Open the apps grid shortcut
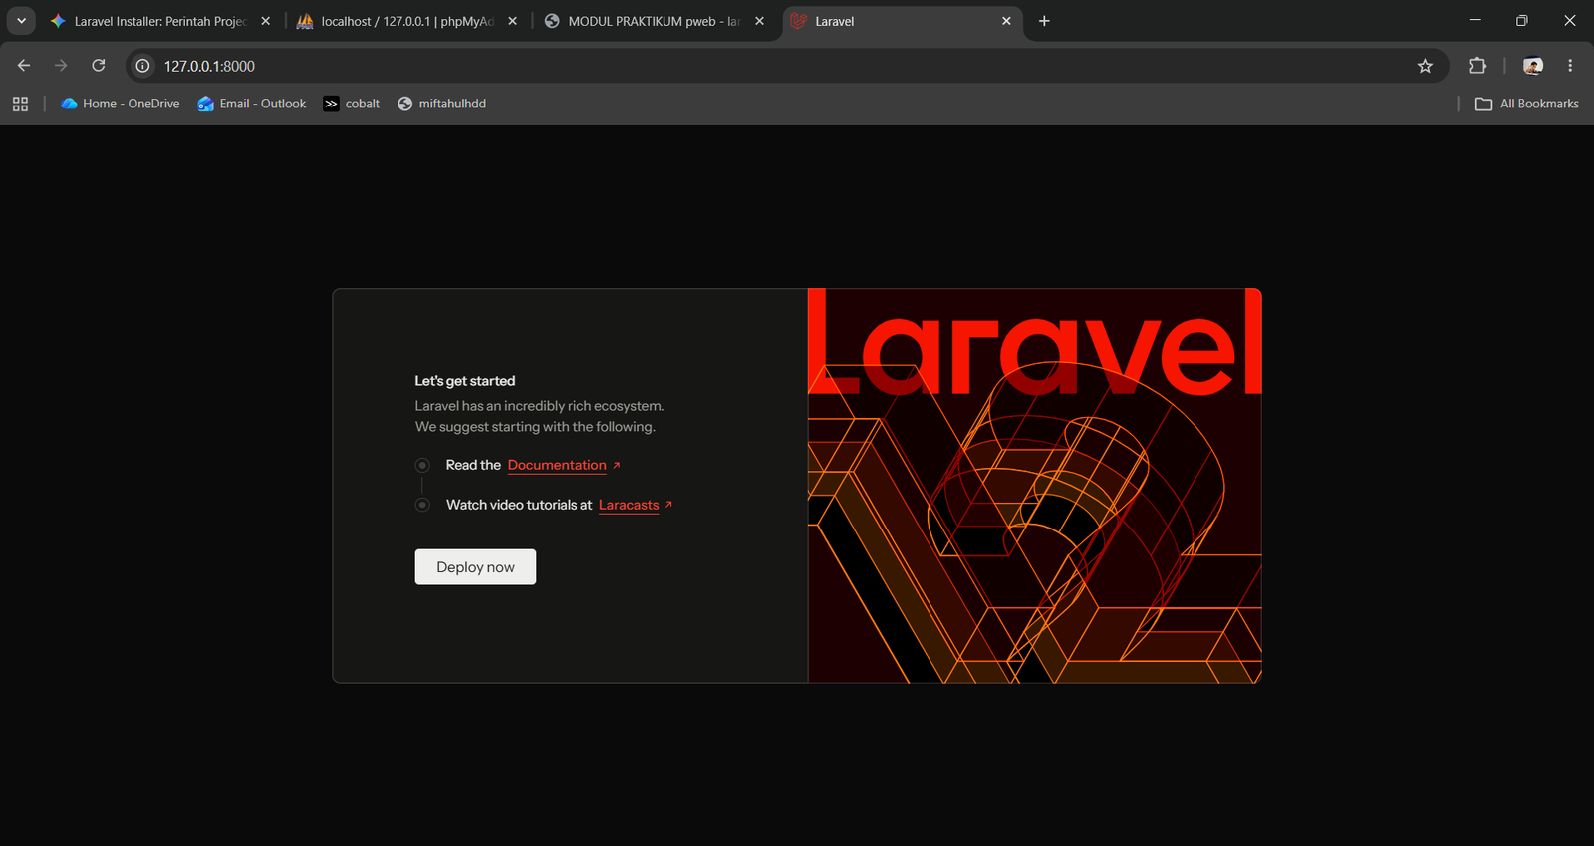The image size is (1594, 846). 20,104
